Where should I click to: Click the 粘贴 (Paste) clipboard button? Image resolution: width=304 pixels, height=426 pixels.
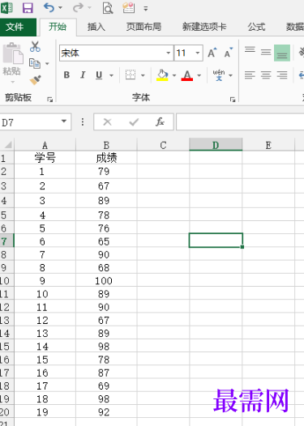click(12, 62)
